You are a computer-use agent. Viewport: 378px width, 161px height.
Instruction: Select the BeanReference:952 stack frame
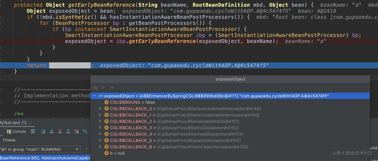[45, 158]
